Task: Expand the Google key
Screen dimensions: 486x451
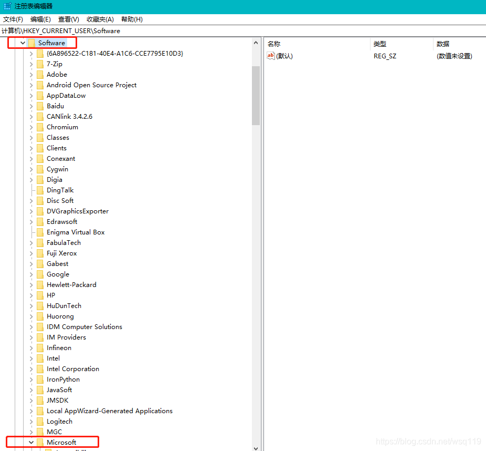Action: [x=31, y=274]
